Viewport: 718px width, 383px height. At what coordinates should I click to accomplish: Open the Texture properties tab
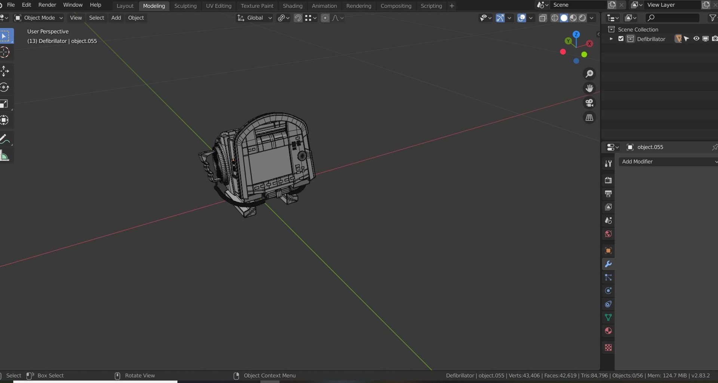point(608,348)
